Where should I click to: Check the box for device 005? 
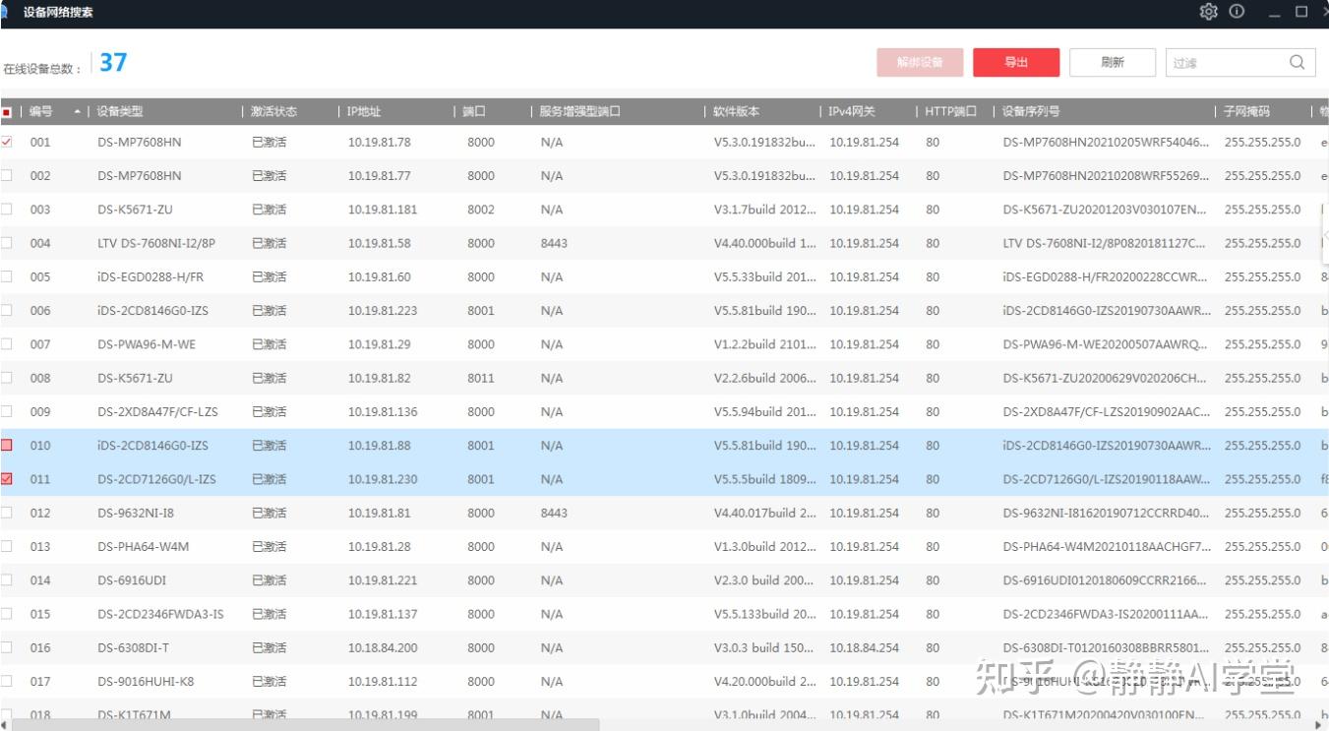(7, 276)
